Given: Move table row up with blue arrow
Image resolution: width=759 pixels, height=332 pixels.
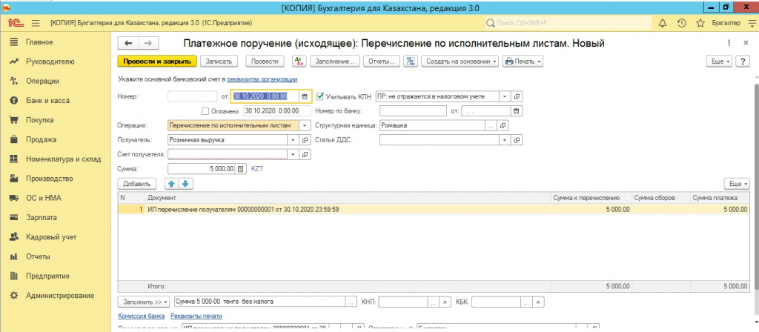Looking at the screenshot, I should click(x=172, y=184).
